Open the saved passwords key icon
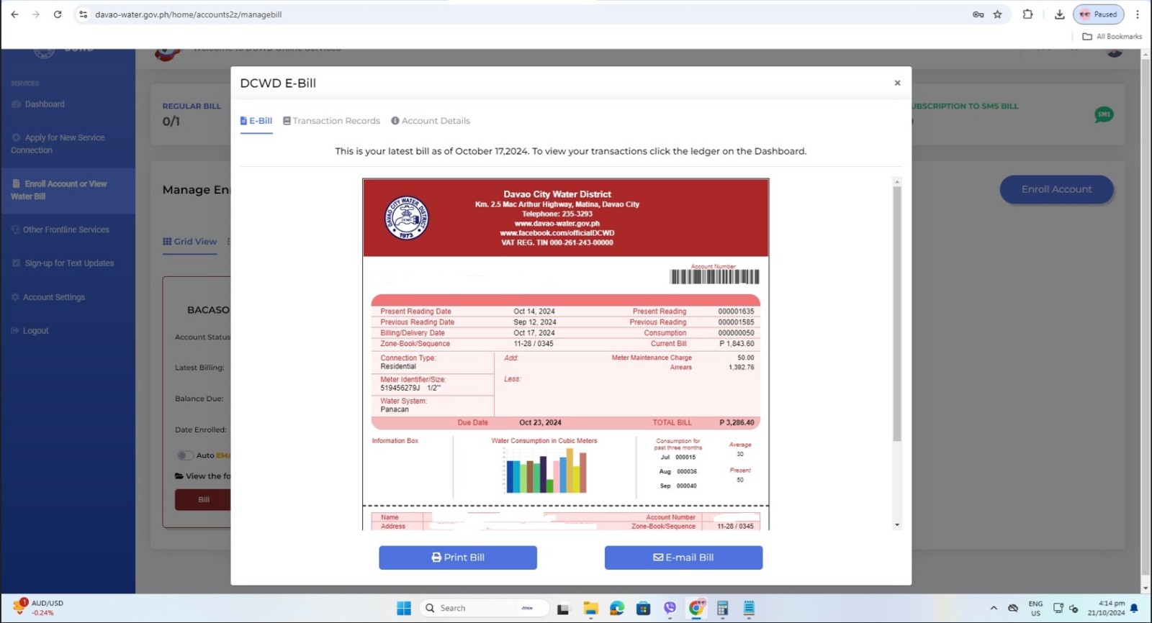Viewport: 1152px width, 623px height. 978,14
